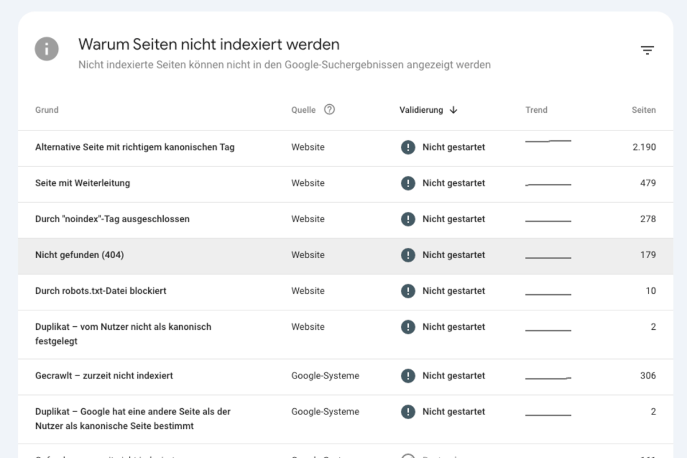Click the Grund column header
The width and height of the screenshot is (687, 458).
coord(47,110)
